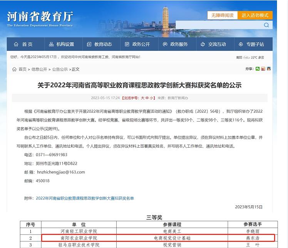Share via the QQ penguin icon
Image resolution: width=288 pixels, height=248 pixels.
point(269,69)
